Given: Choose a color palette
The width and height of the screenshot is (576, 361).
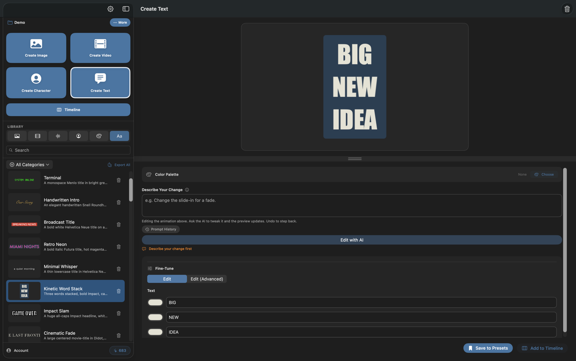Looking at the screenshot, I should pos(544,174).
